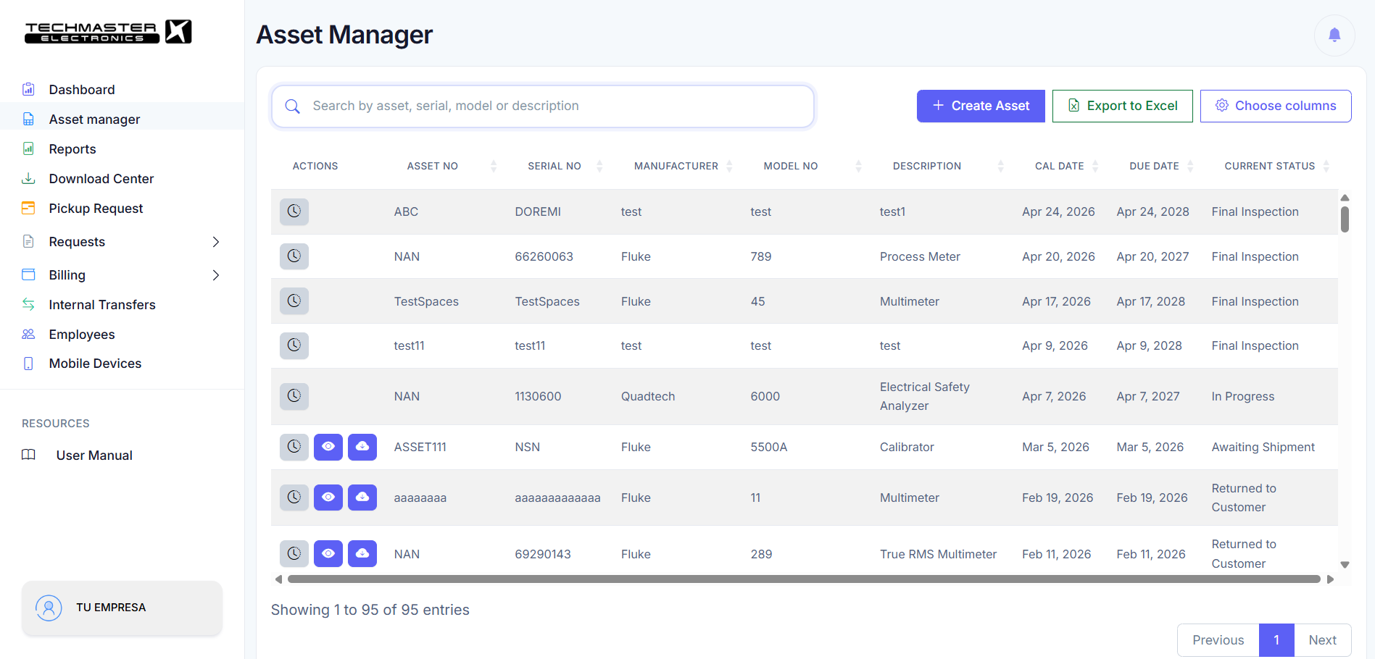Click the Create Asset button
The width and height of the screenshot is (1375, 659).
coord(981,106)
